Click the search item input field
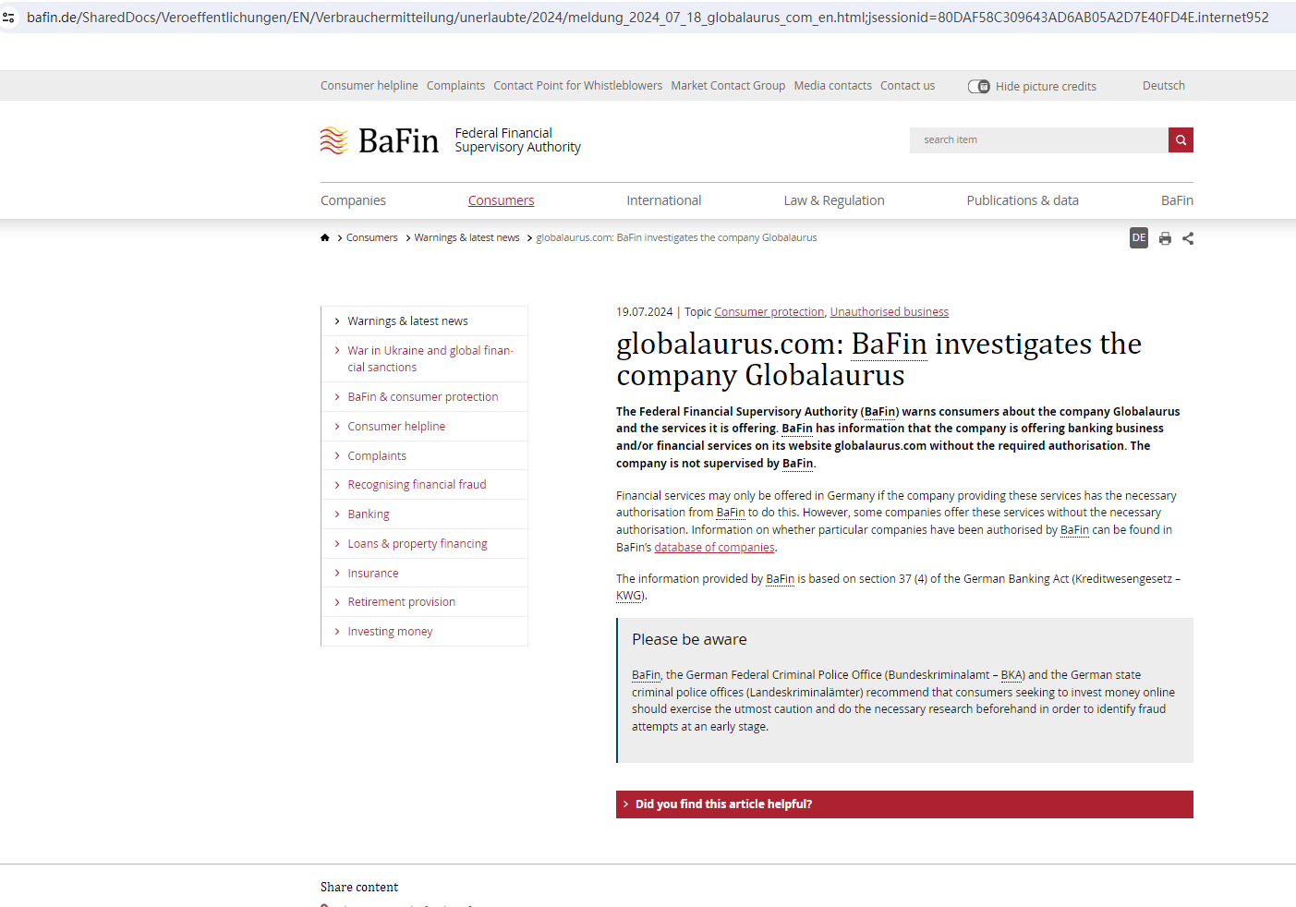This screenshot has width=1296, height=907. coord(1039,140)
